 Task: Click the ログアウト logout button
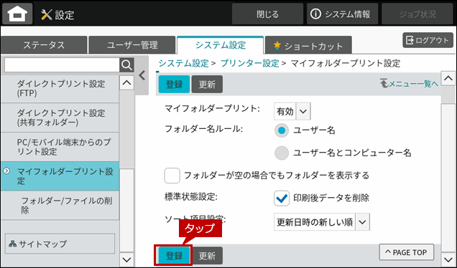(428, 40)
